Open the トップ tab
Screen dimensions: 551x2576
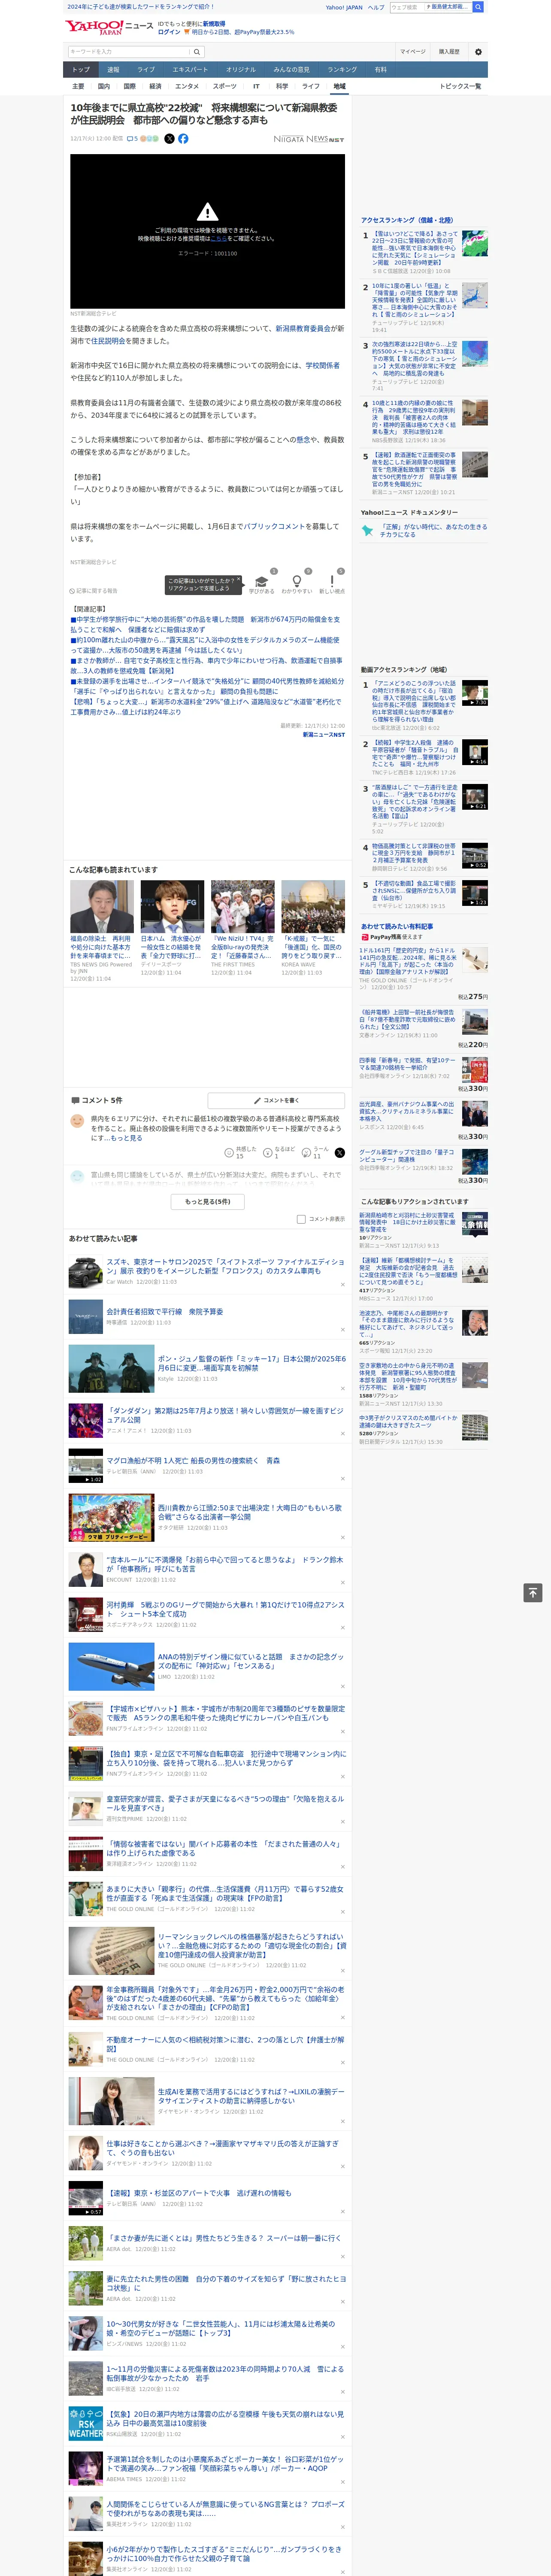(x=81, y=69)
